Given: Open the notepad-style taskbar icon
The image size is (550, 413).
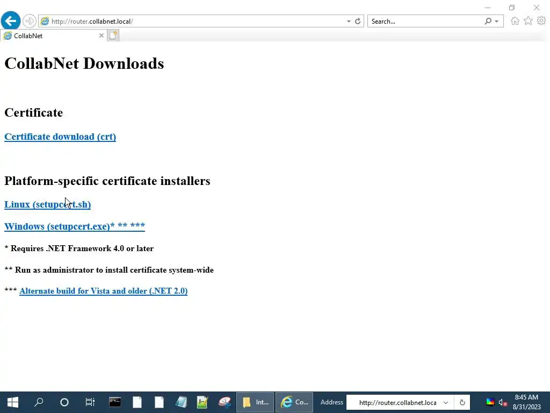Looking at the screenshot, I should (x=181, y=402).
